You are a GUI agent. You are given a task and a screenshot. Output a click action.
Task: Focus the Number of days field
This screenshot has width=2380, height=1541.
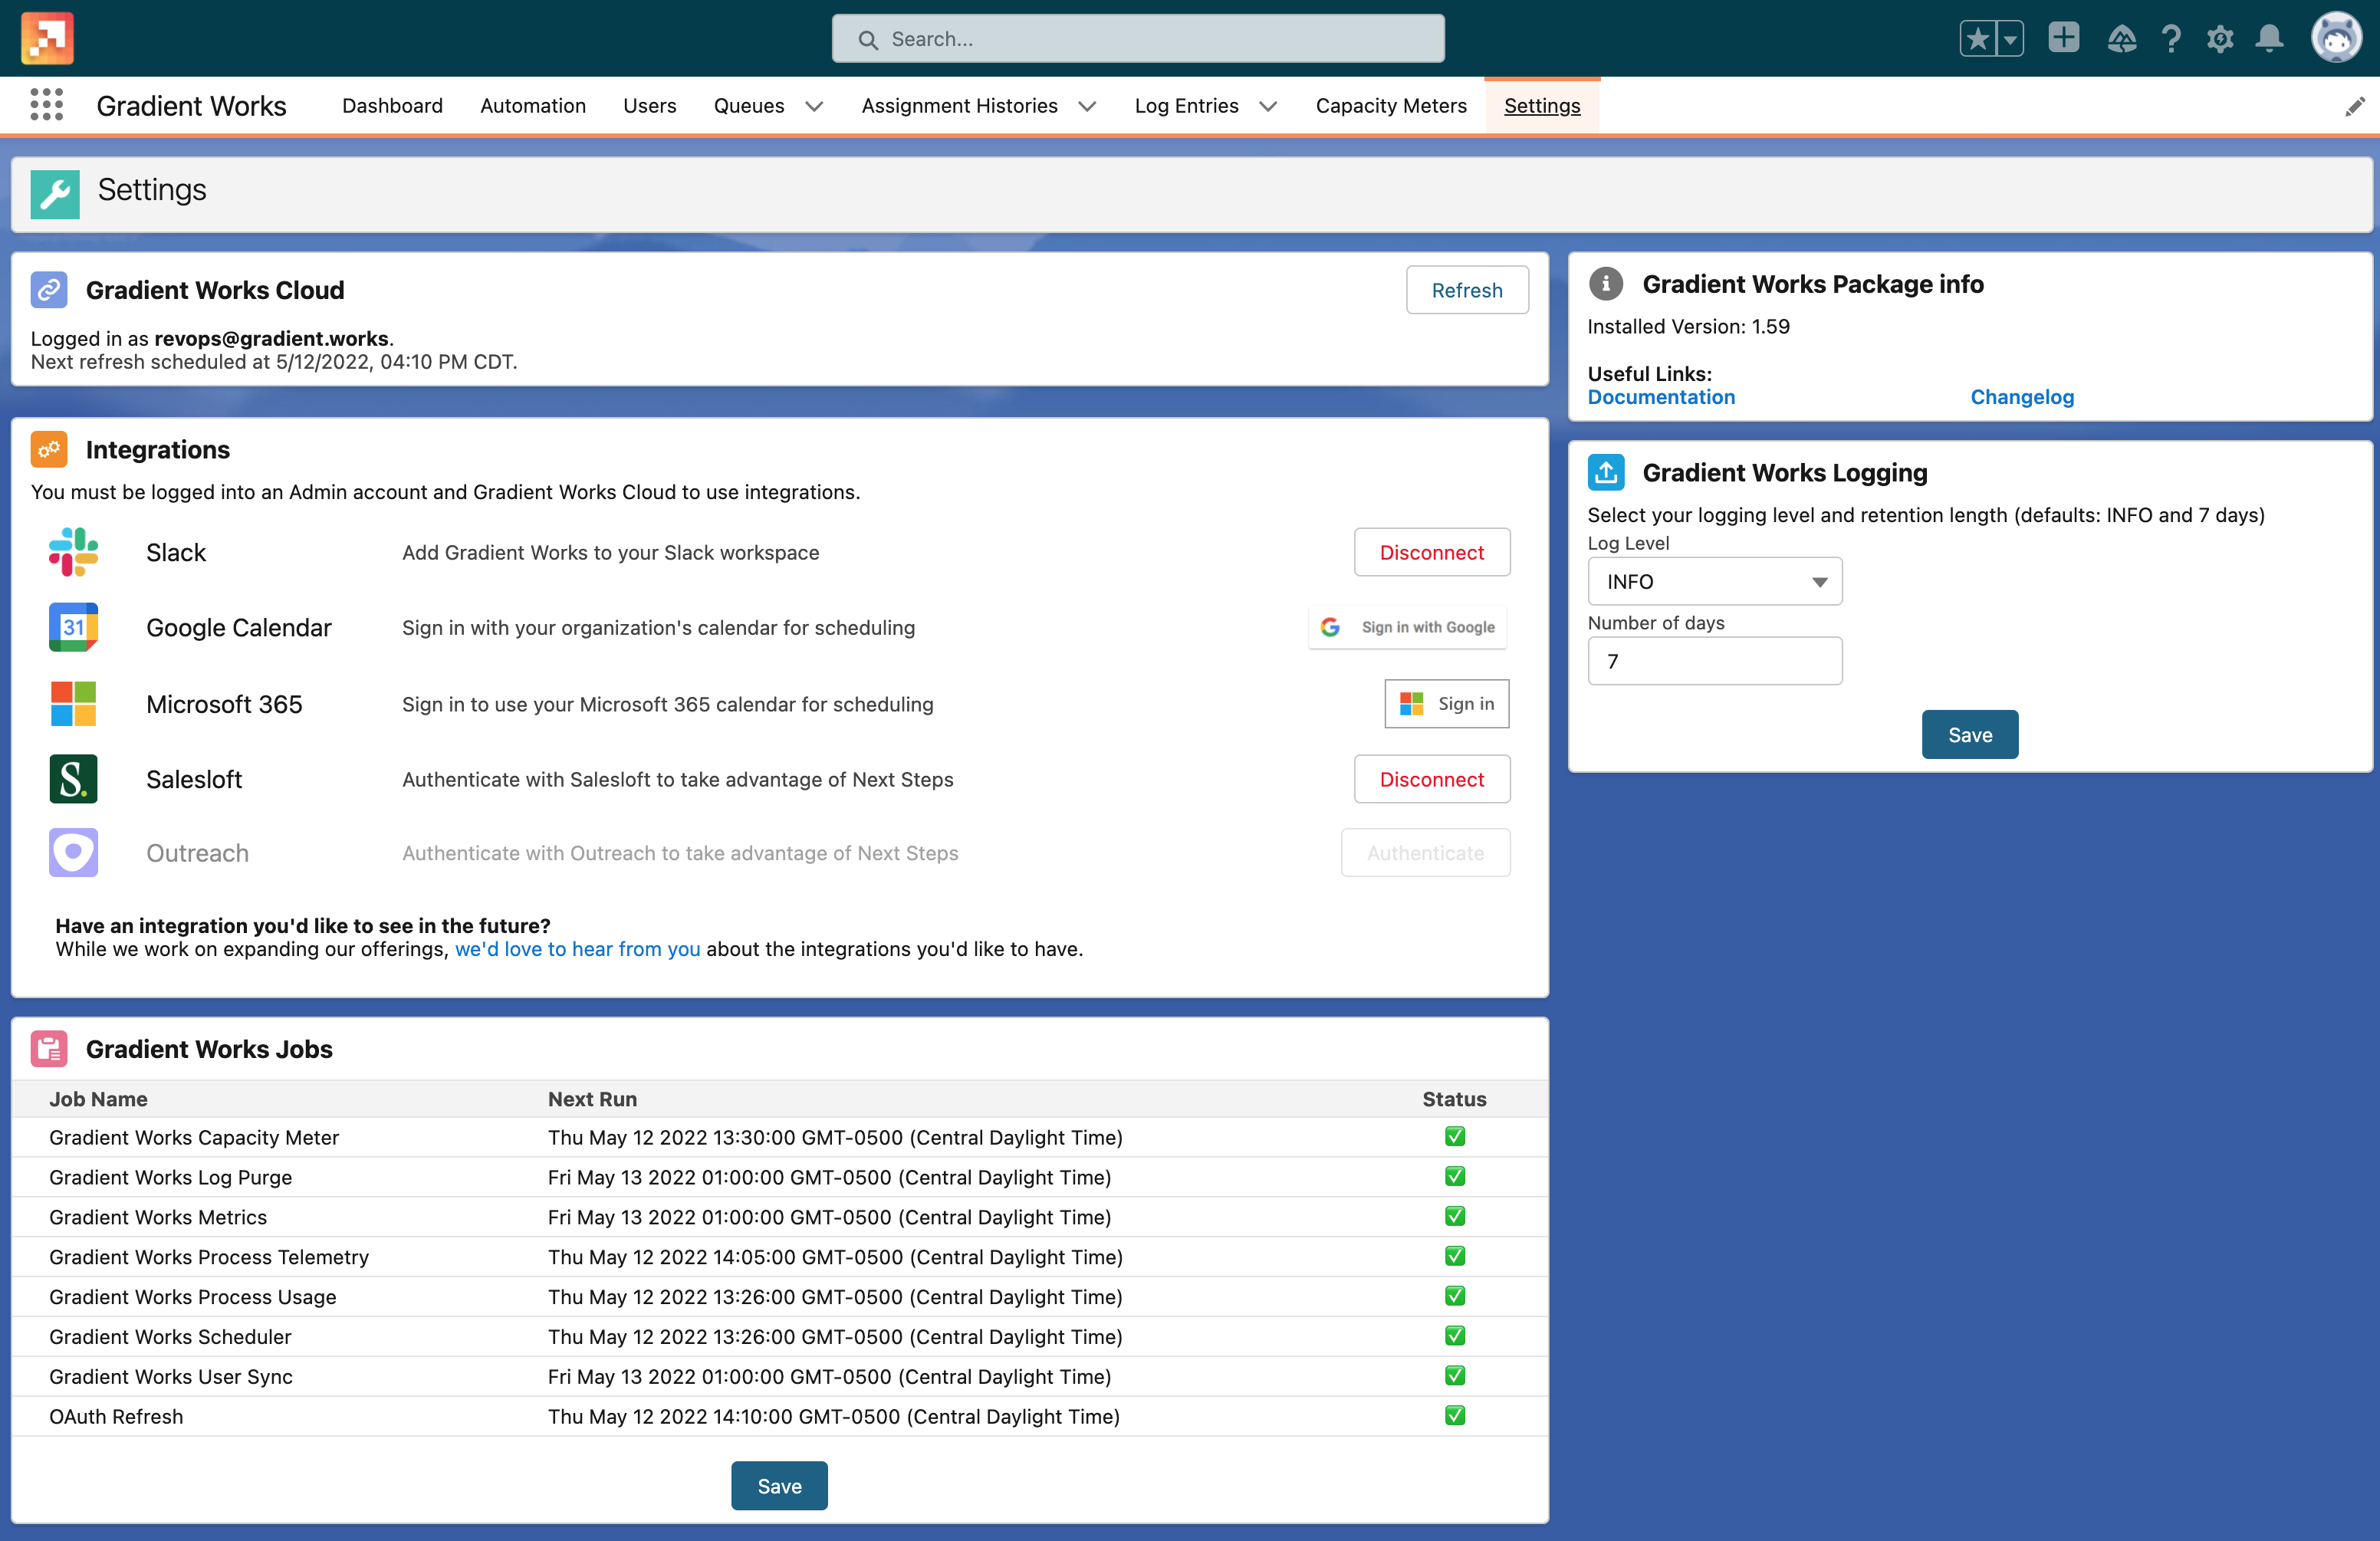1714,661
